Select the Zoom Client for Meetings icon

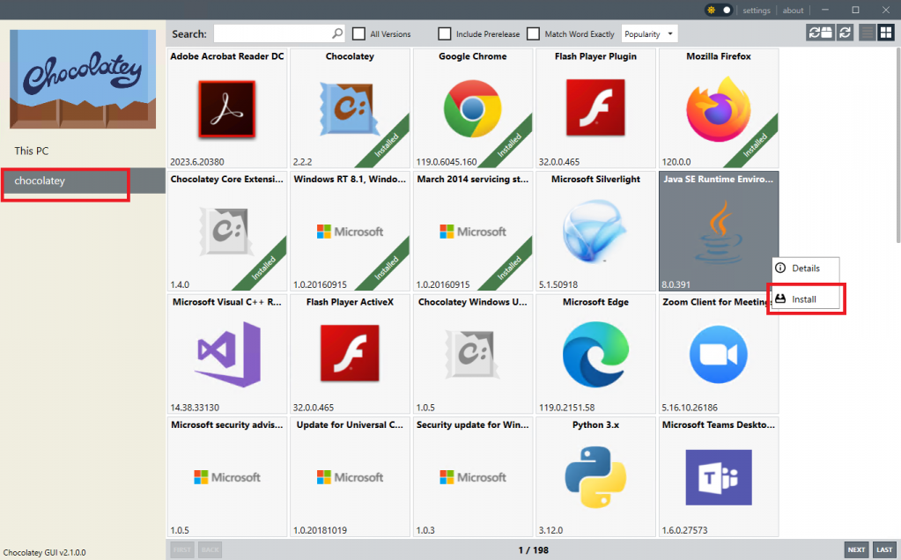(719, 354)
